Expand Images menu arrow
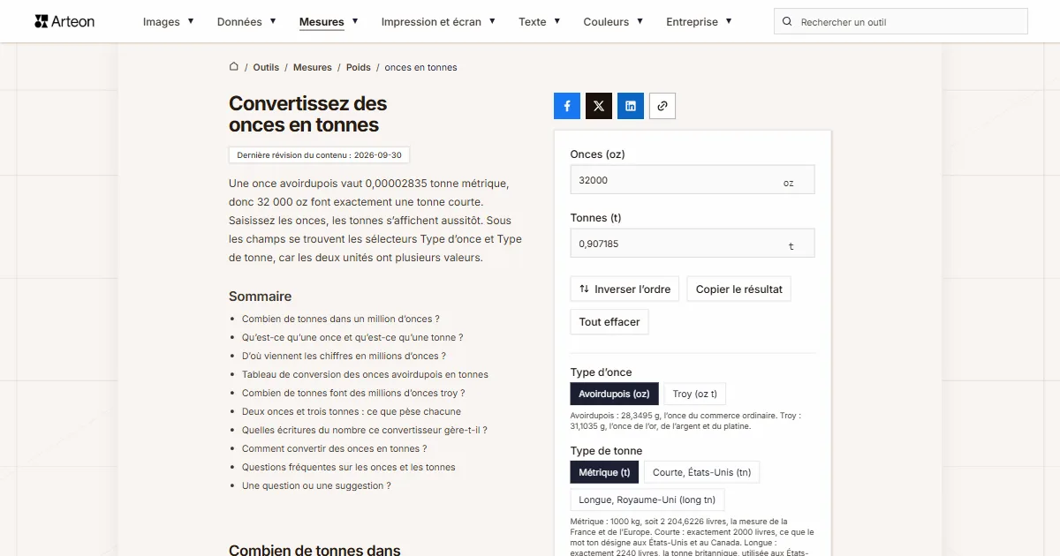Image resolution: width=1060 pixels, height=556 pixels. (191, 21)
